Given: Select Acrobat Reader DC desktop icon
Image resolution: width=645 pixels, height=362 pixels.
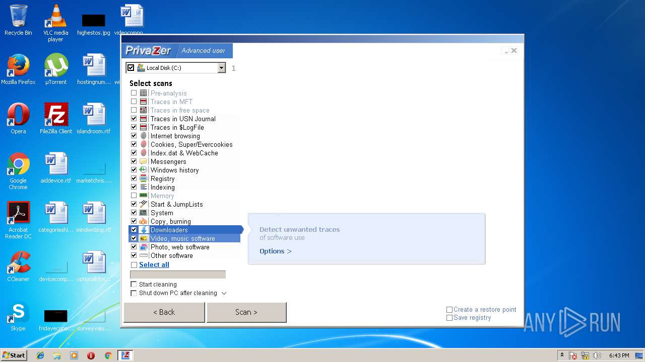Looking at the screenshot, I should 18,220.
